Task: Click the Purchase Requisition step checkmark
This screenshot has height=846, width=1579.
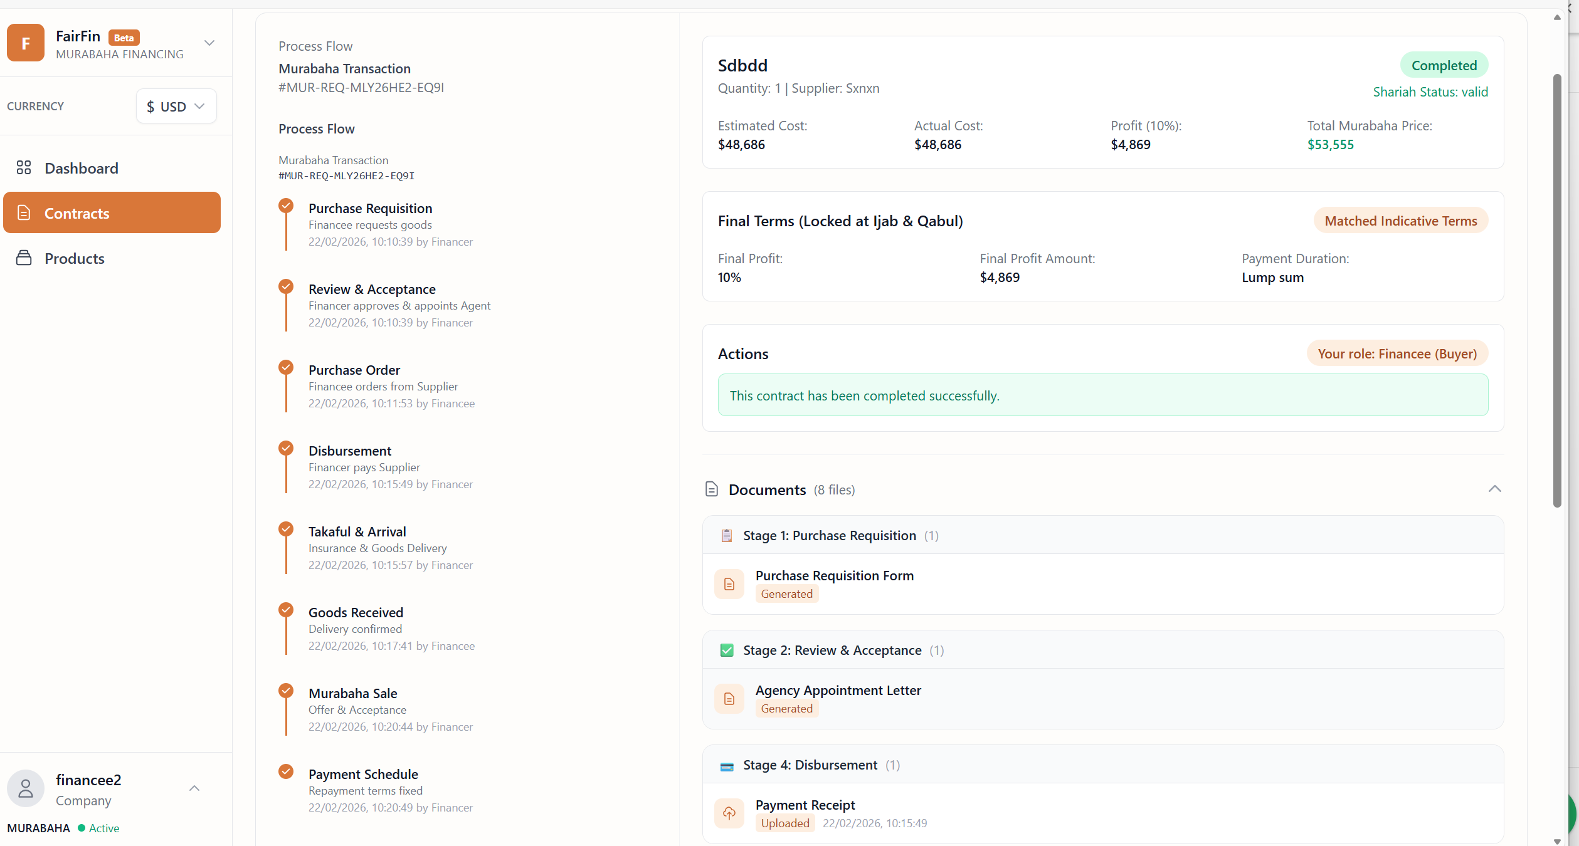Action: (x=286, y=206)
